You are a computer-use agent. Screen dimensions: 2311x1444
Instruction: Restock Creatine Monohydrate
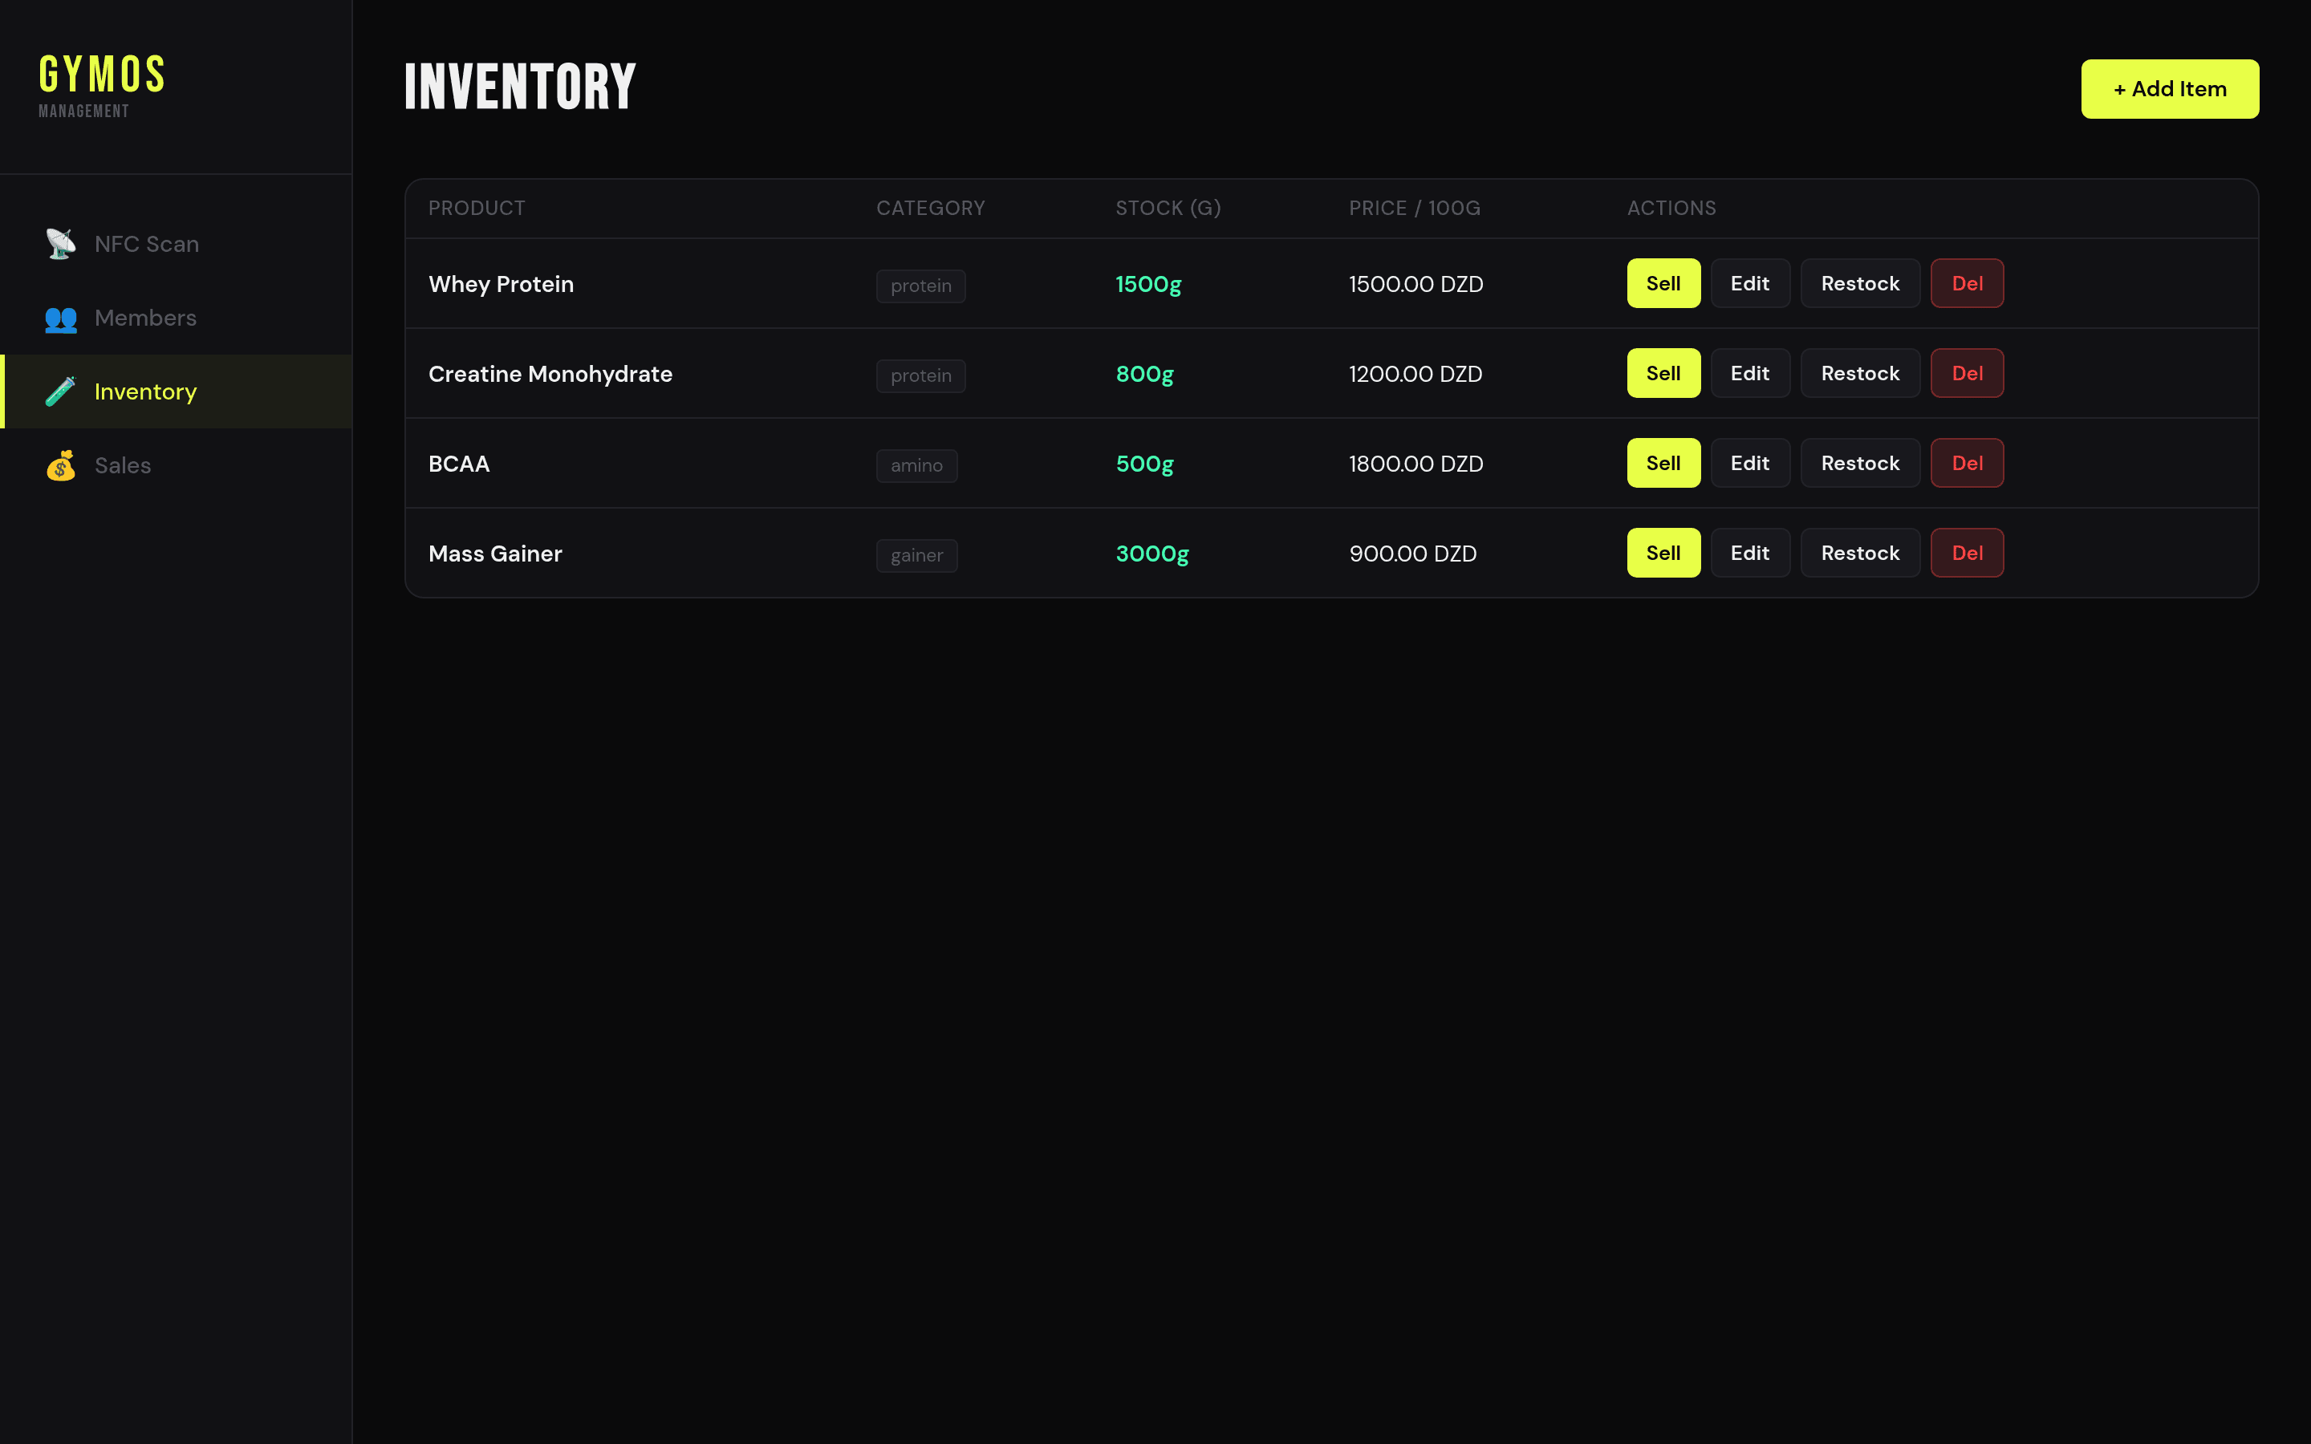tap(1860, 373)
